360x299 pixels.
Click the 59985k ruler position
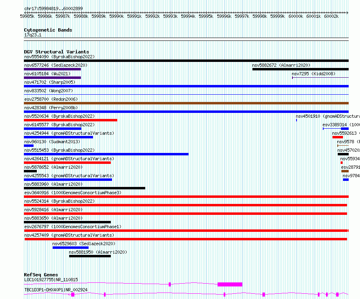click(x=27, y=16)
